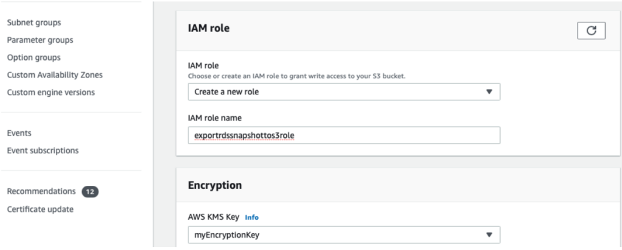
Task: Navigate to Custom Availability Zones
Action: coord(54,76)
